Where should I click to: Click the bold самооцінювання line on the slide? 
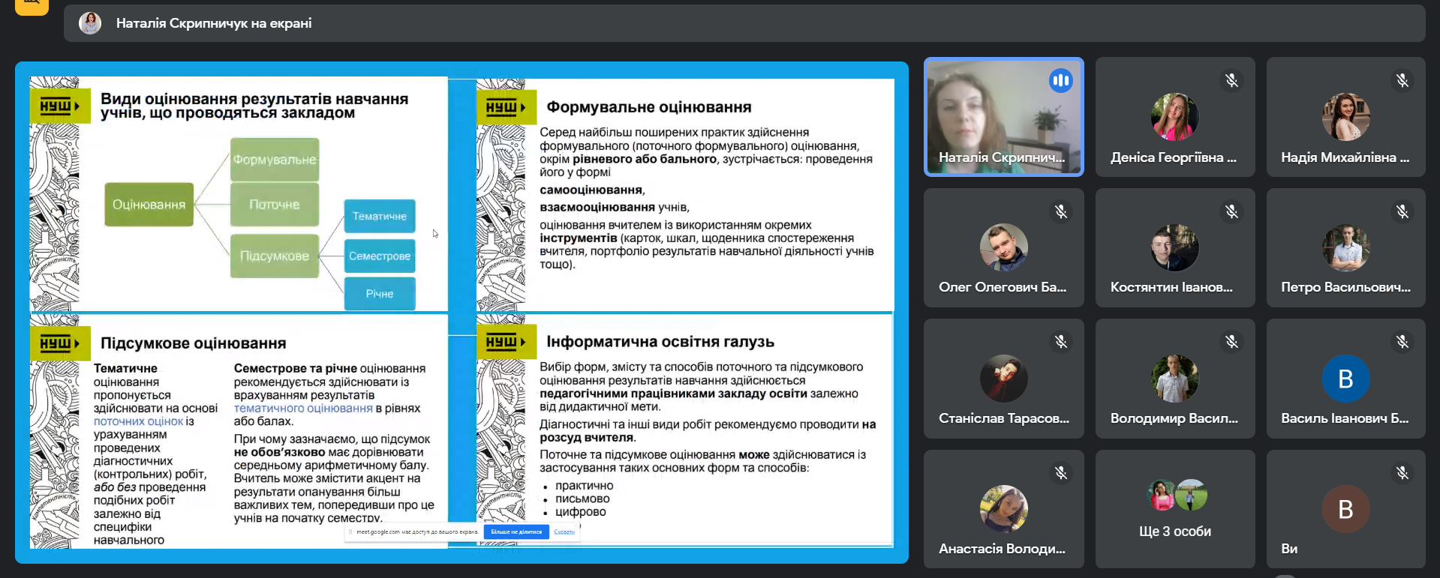[x=592, y=190]
